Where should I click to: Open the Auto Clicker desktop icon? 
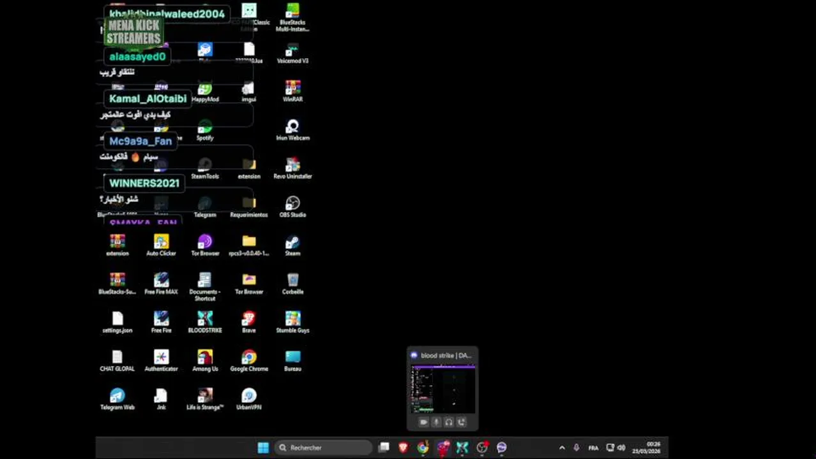point(161,245)
